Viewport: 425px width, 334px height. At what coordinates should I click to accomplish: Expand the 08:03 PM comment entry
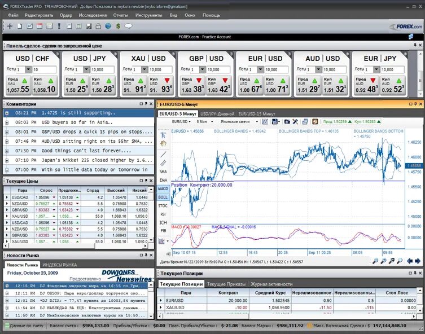pyautogui.click(x=7, y=122)
